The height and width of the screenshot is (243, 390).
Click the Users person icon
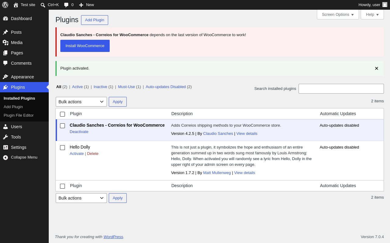point(5,127)
